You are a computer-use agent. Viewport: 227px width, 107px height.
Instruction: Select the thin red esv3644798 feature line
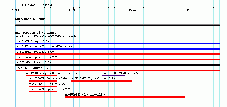pos(117,38)
